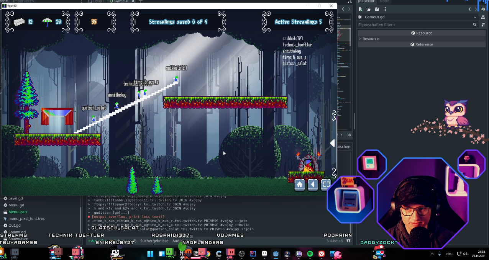Create a new resource in the Inspector toolbar
The image size is (489, 260).
click(x=361, y=9)
